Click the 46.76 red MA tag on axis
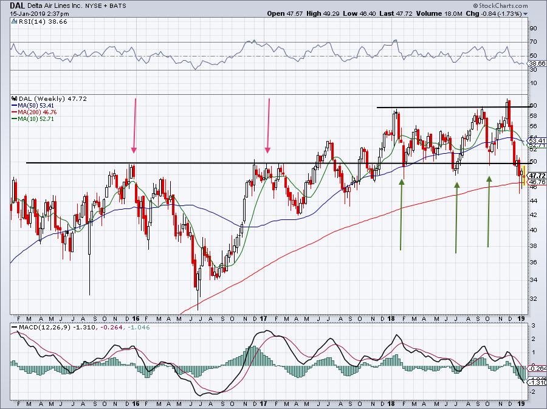This screenshot has height=409, width=547. click(537, 182)
